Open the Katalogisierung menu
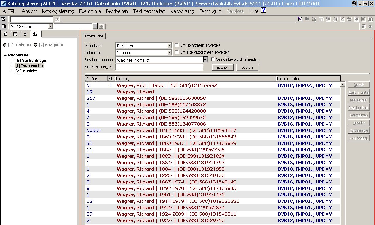This screenshot has height=225, width=375. pos(58,11)
